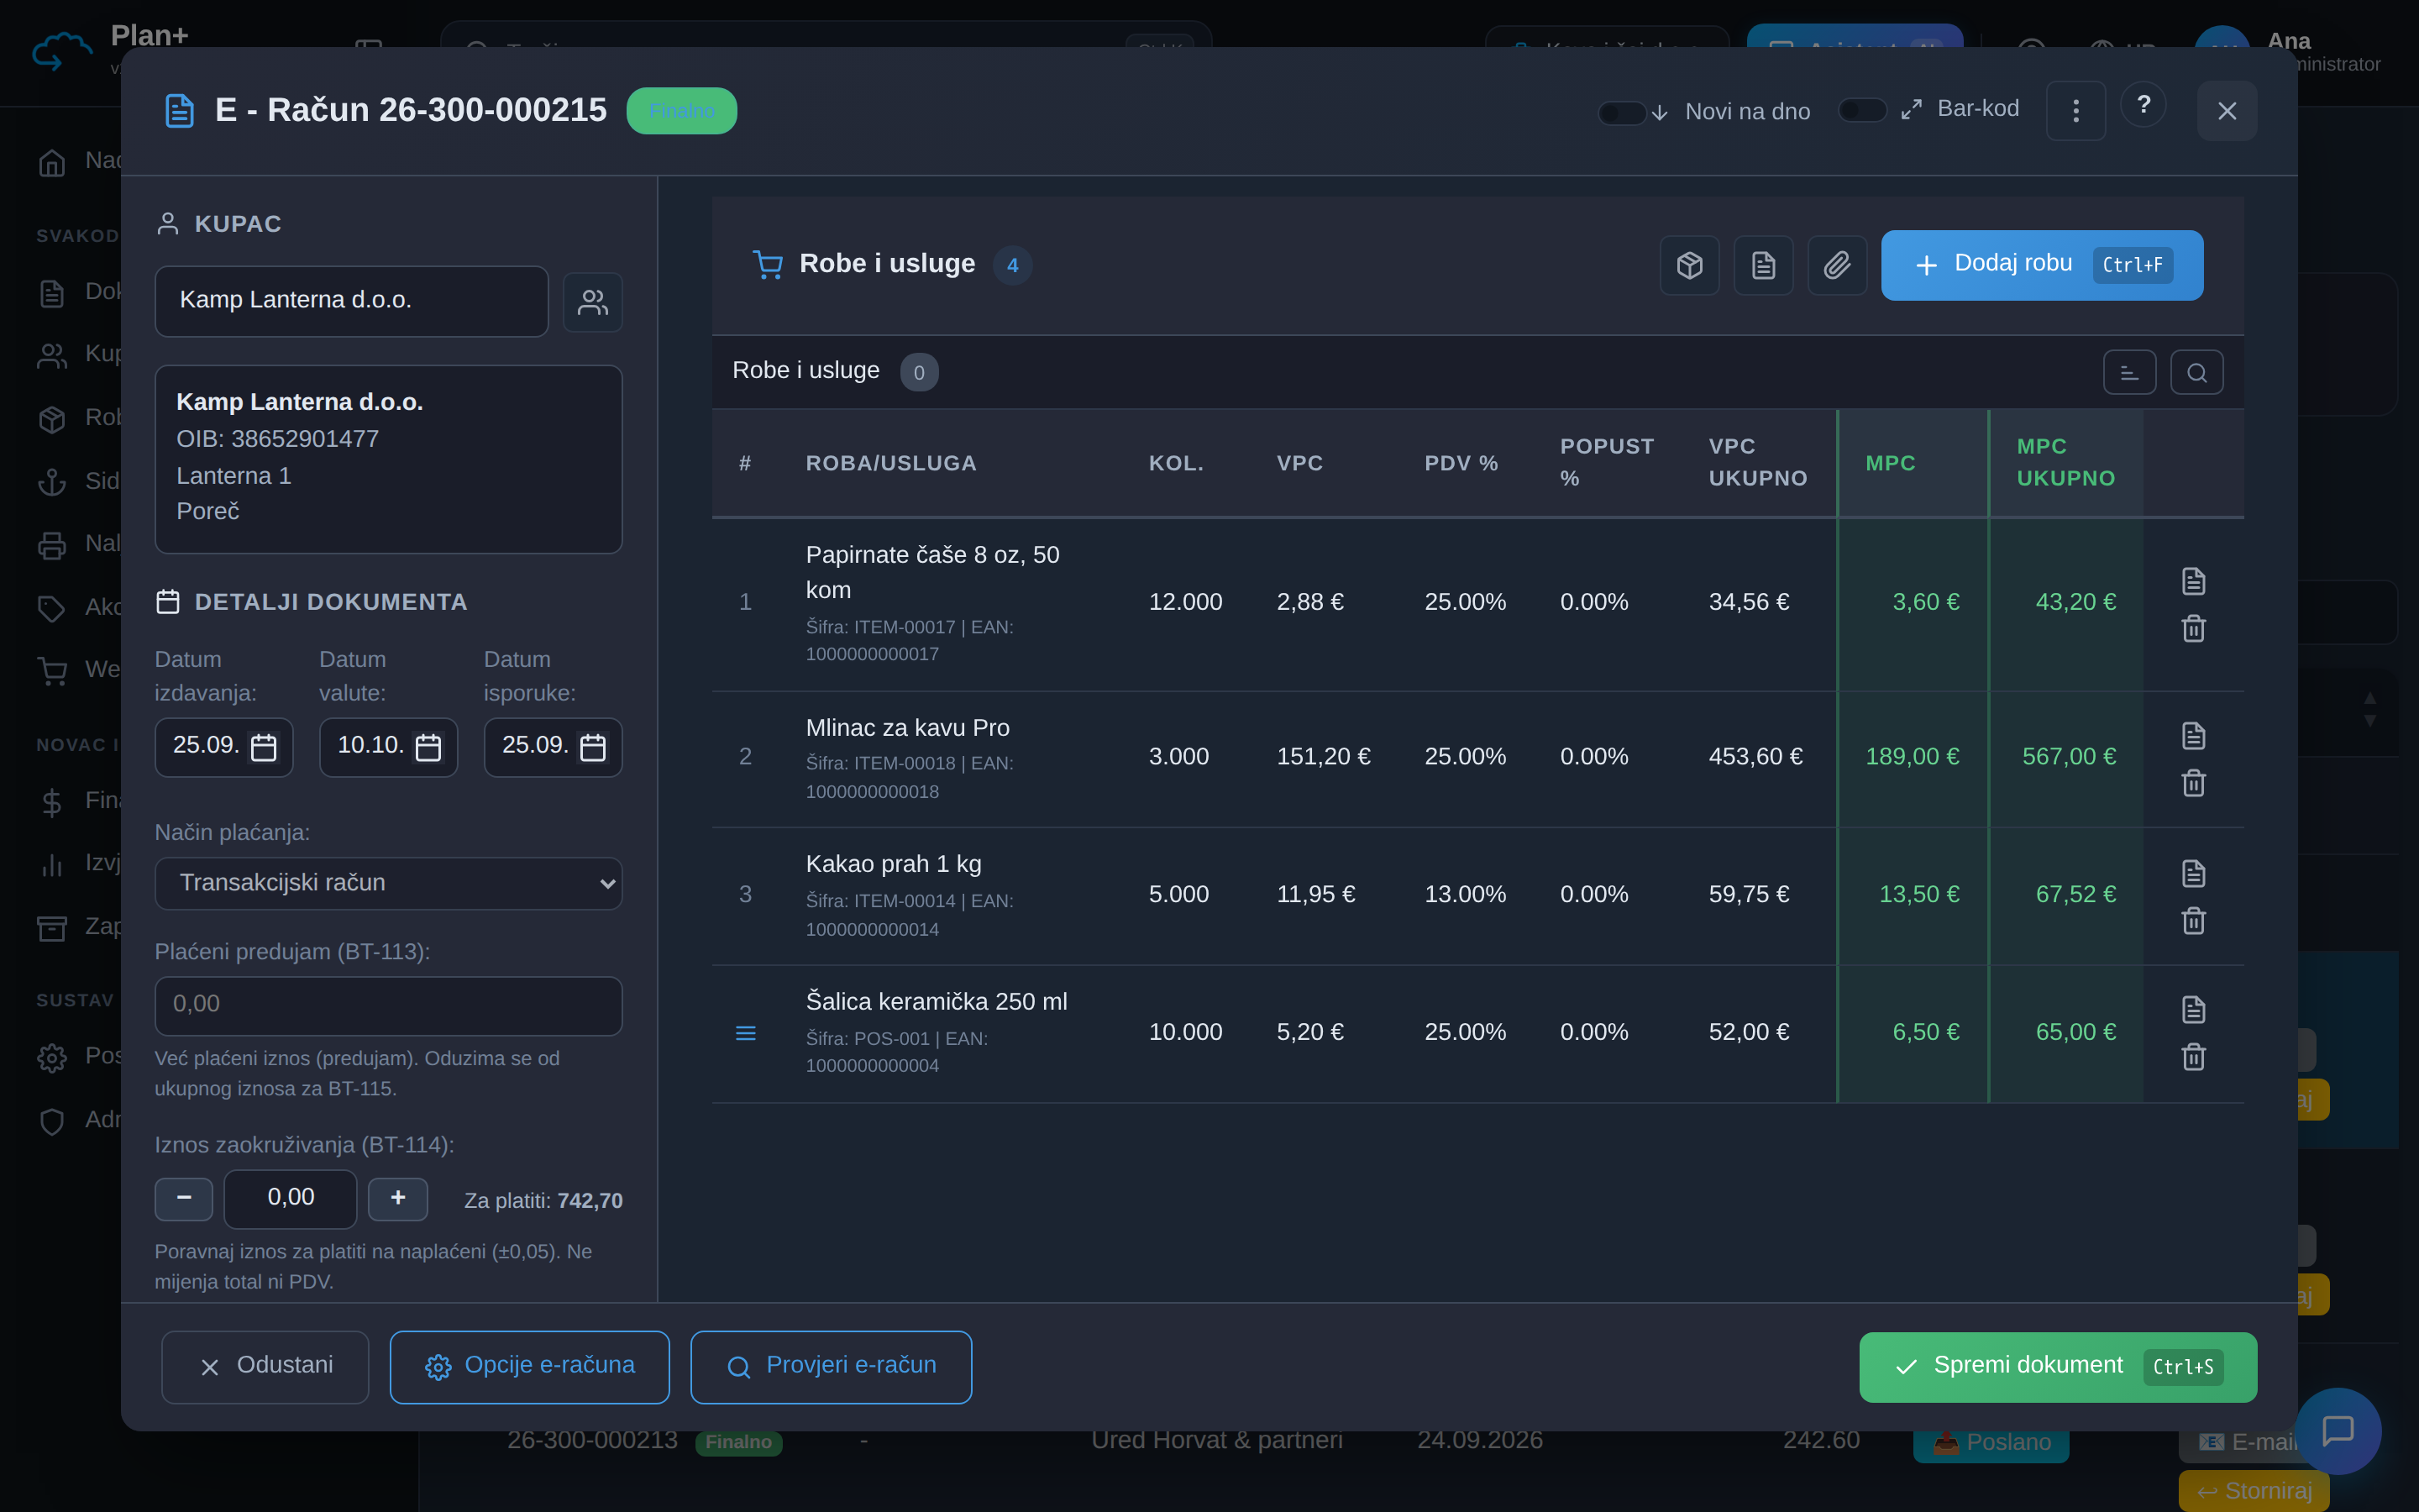Click the sort lines icon in items subheader
Image resolution: width=2419 pixels, height=1512 pixels.
click(2129, 372)
